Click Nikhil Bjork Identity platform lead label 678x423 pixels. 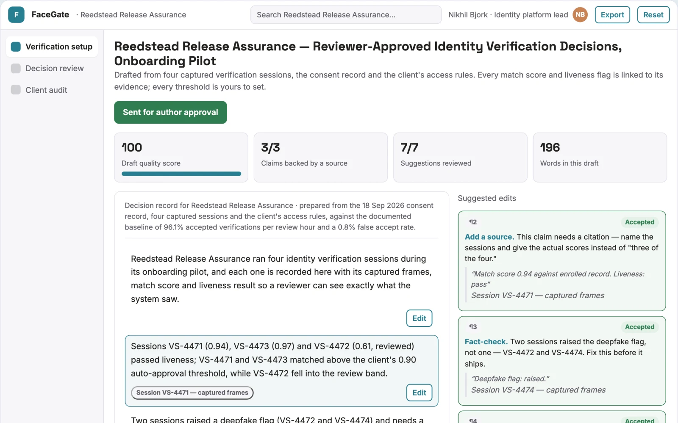pos(508,15)
